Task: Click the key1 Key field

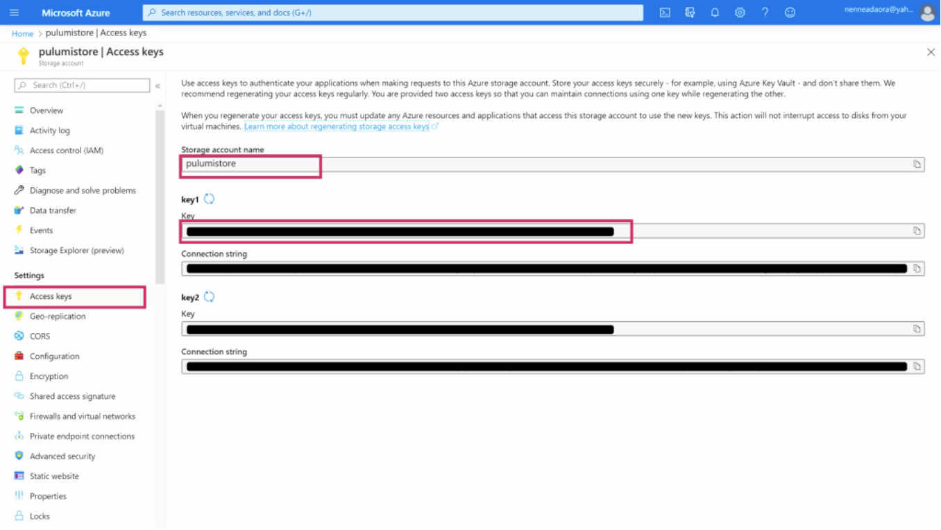Action: pyautogui.click(x=553, y=231)
